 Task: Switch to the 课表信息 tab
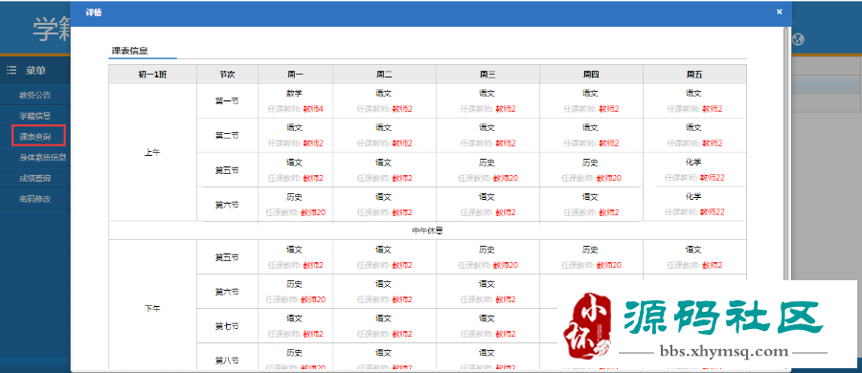pyautogui.click(x=129, y=51)
